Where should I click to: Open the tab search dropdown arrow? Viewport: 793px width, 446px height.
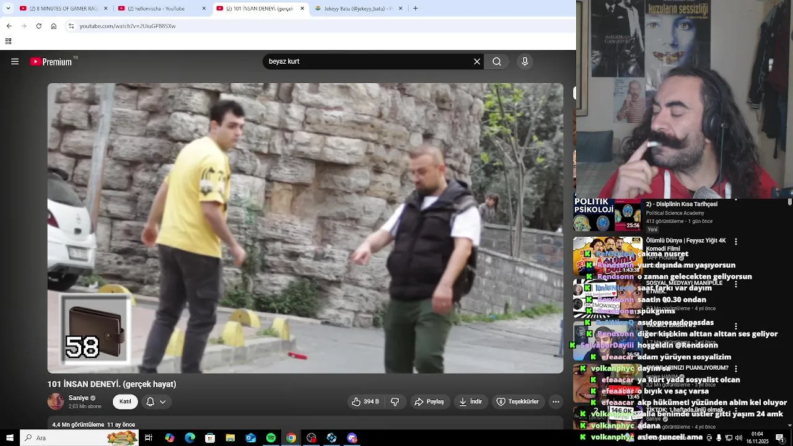pos(7,9)
